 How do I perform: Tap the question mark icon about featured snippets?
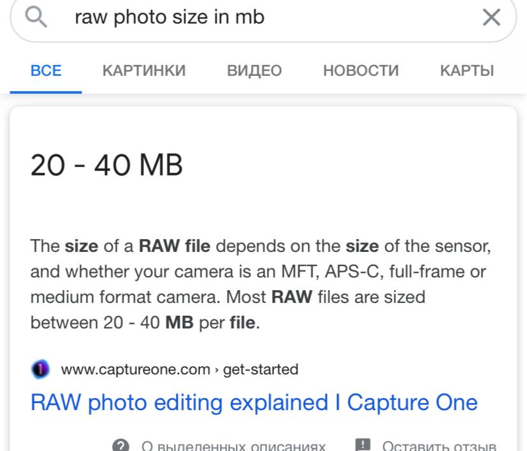coord(121,445)
